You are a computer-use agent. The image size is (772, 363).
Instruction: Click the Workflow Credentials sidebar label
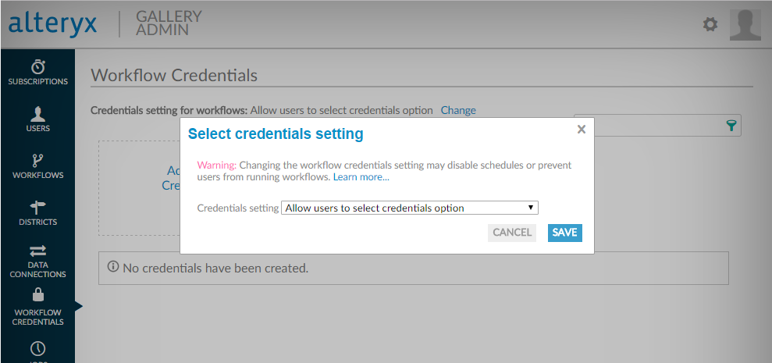[37, 317]
